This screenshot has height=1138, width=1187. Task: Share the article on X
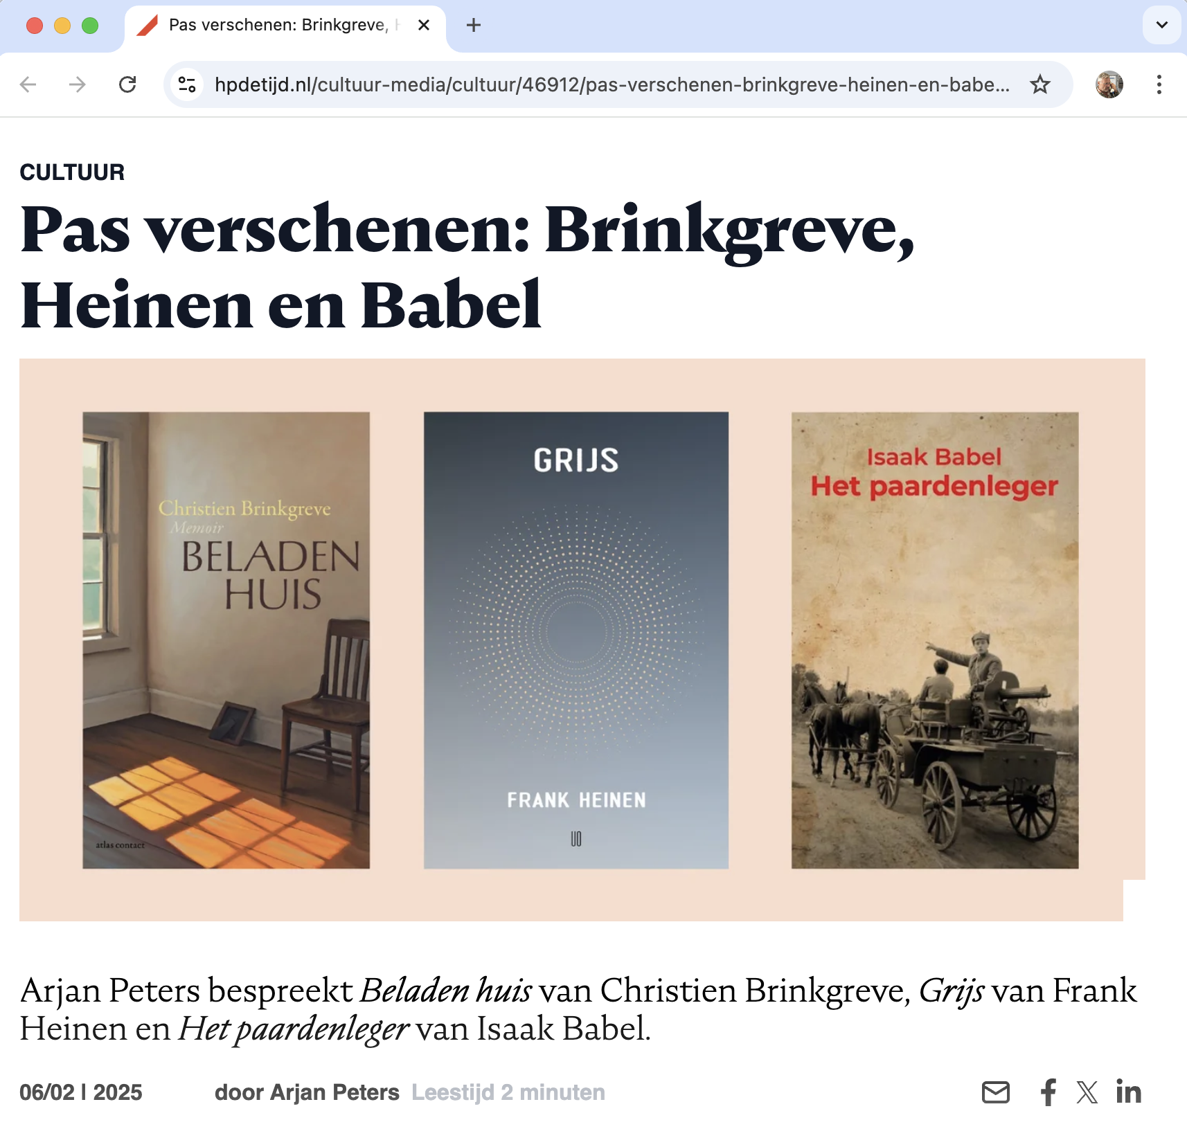point(1087,1092)
